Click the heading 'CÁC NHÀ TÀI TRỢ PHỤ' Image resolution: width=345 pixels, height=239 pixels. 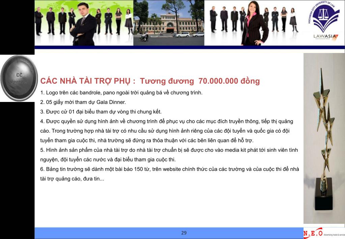pos(88,81)
